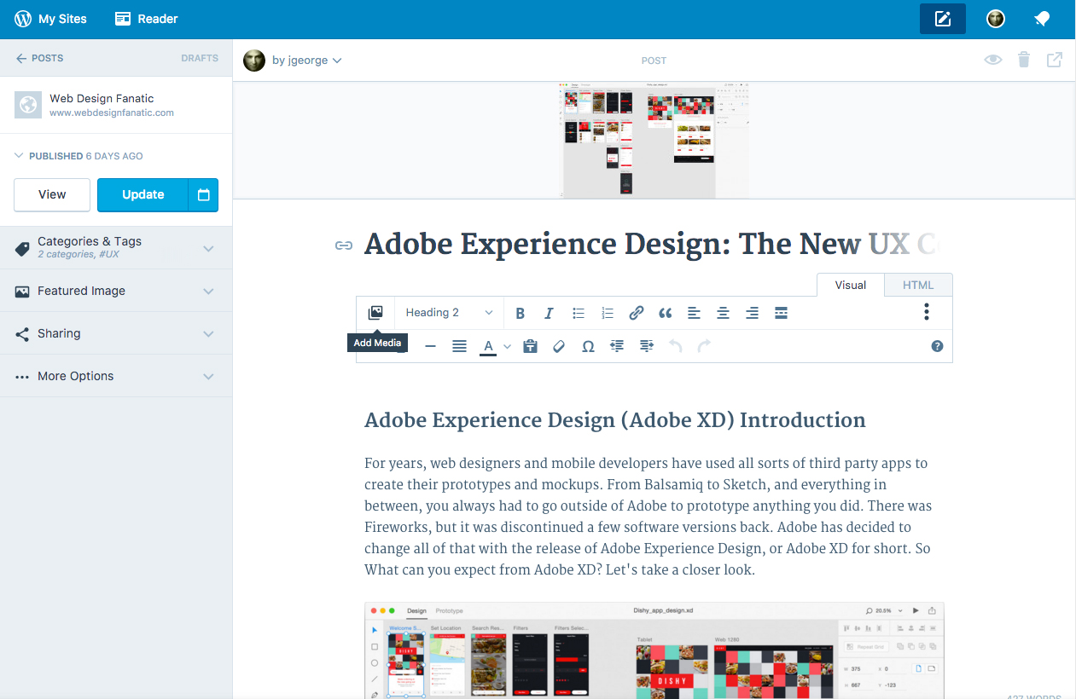Move the post to trash

(x=1023, y=60)
